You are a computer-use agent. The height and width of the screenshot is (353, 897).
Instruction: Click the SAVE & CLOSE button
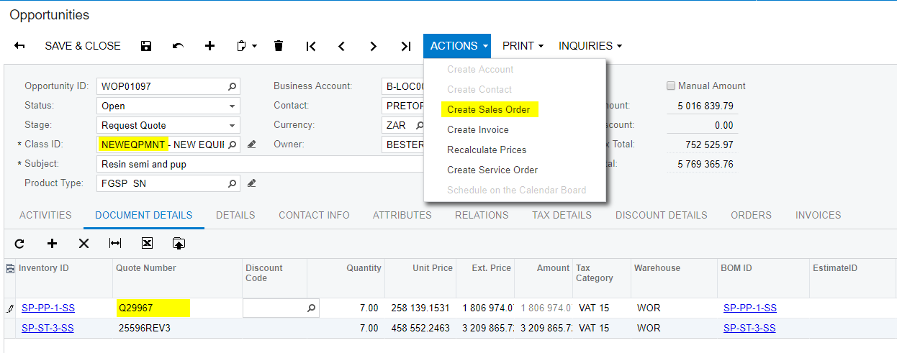click(x=83, y=46)
